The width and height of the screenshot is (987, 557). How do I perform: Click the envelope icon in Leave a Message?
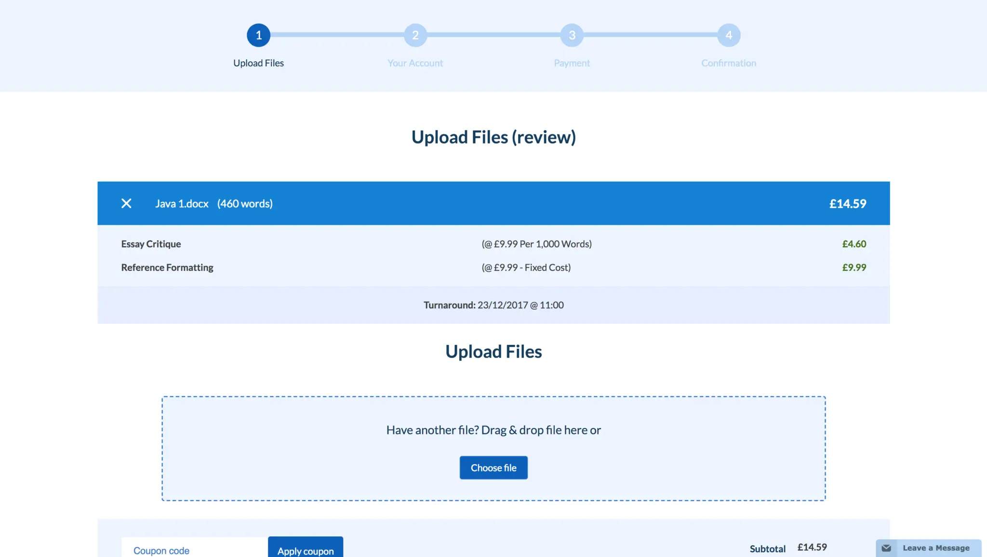886,548
